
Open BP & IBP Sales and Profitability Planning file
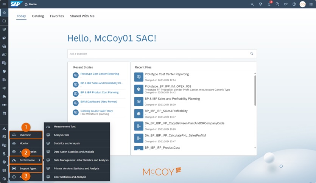click(172, 99)
